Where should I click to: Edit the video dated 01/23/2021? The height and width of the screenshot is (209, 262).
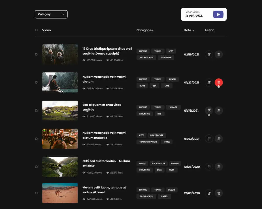click(x=209, y=82)
